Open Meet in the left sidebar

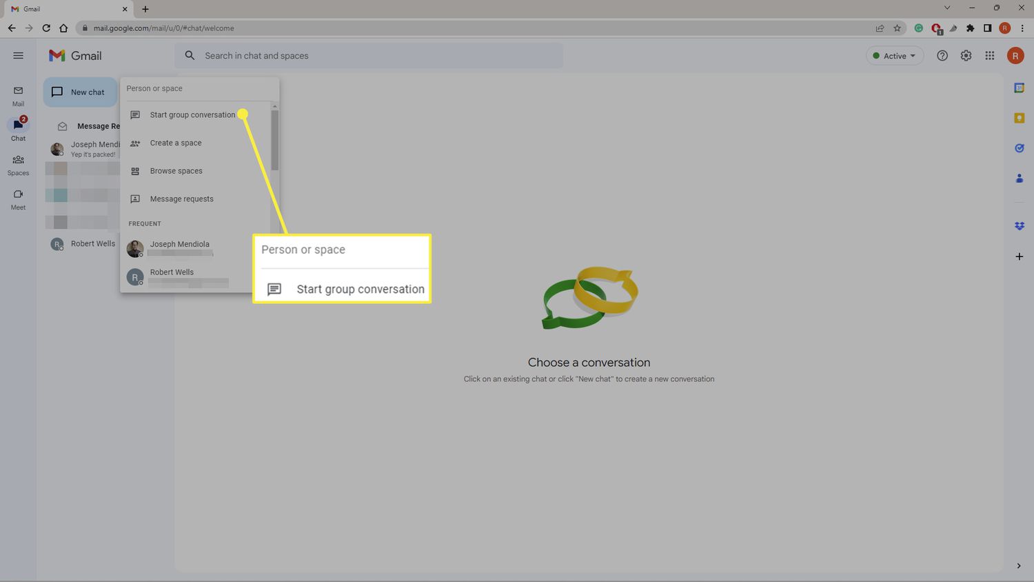pos(18,199)
